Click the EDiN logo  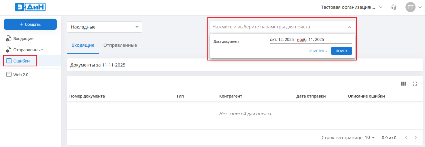30,7
